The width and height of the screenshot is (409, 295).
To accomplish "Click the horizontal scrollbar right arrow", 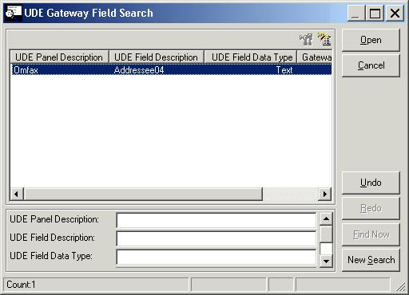I will 324,194.
